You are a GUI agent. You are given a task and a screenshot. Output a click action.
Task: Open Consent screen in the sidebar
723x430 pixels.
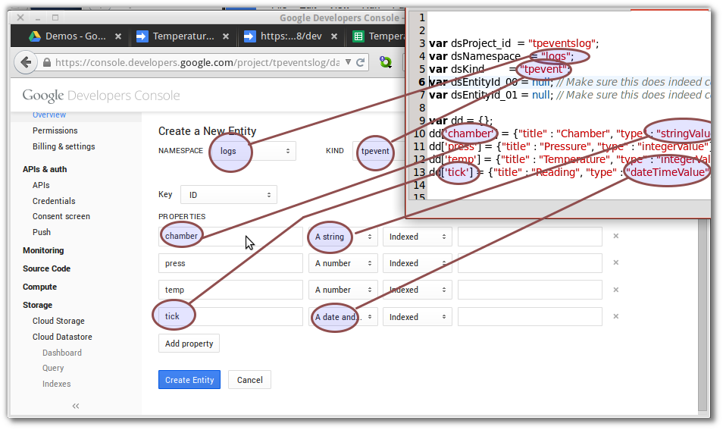pyautogui.click(x=61, y=216)
